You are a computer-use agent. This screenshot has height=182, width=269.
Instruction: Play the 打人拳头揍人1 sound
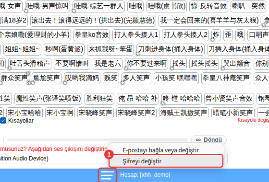pyautogui.click(x=136, y=35)
